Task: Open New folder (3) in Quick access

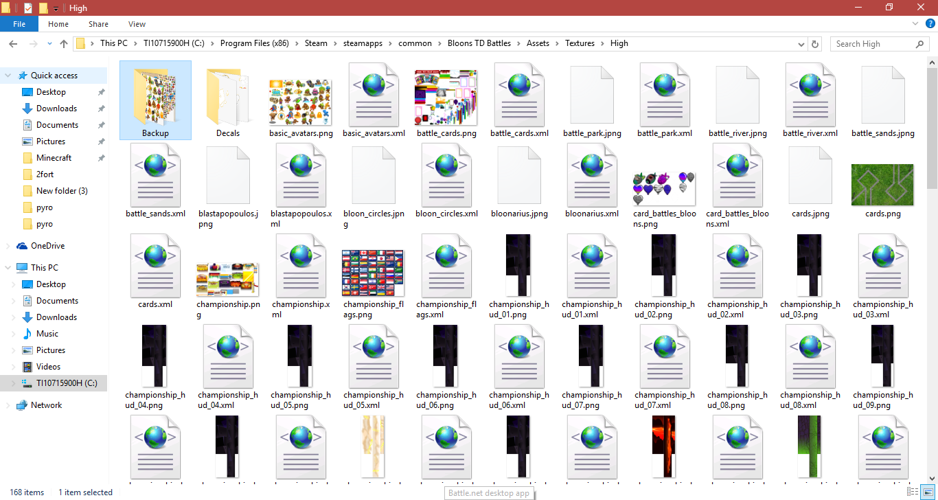Action: 62,191
